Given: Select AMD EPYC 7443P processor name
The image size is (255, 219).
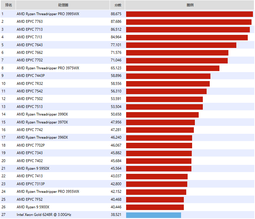Looking at the screenshot, I should 31,76.
